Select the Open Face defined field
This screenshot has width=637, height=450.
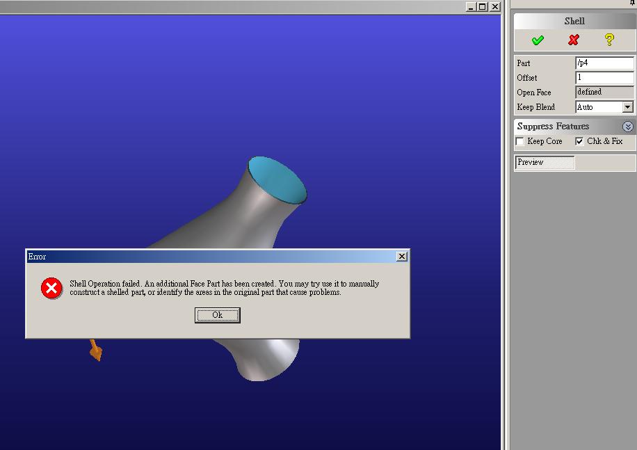[x=604, y=93]
